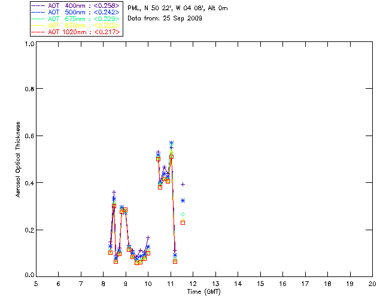Screen dimensions: 383x307
Task: Click the x-axis tick label 11
Action: 171,284
